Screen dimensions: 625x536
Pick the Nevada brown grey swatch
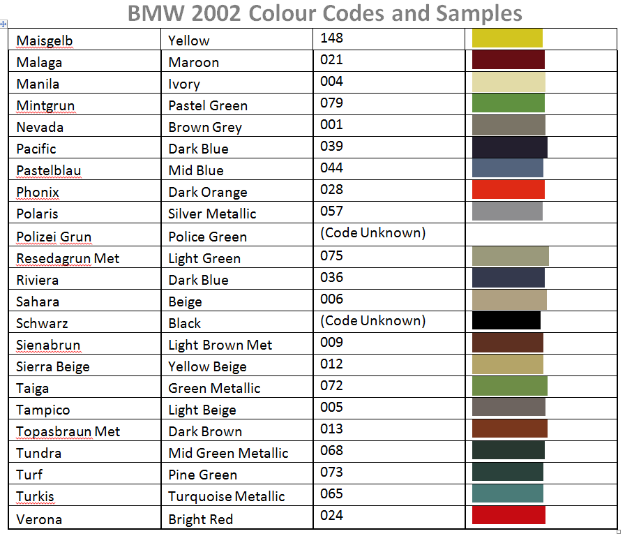click(x=509, y=125)
